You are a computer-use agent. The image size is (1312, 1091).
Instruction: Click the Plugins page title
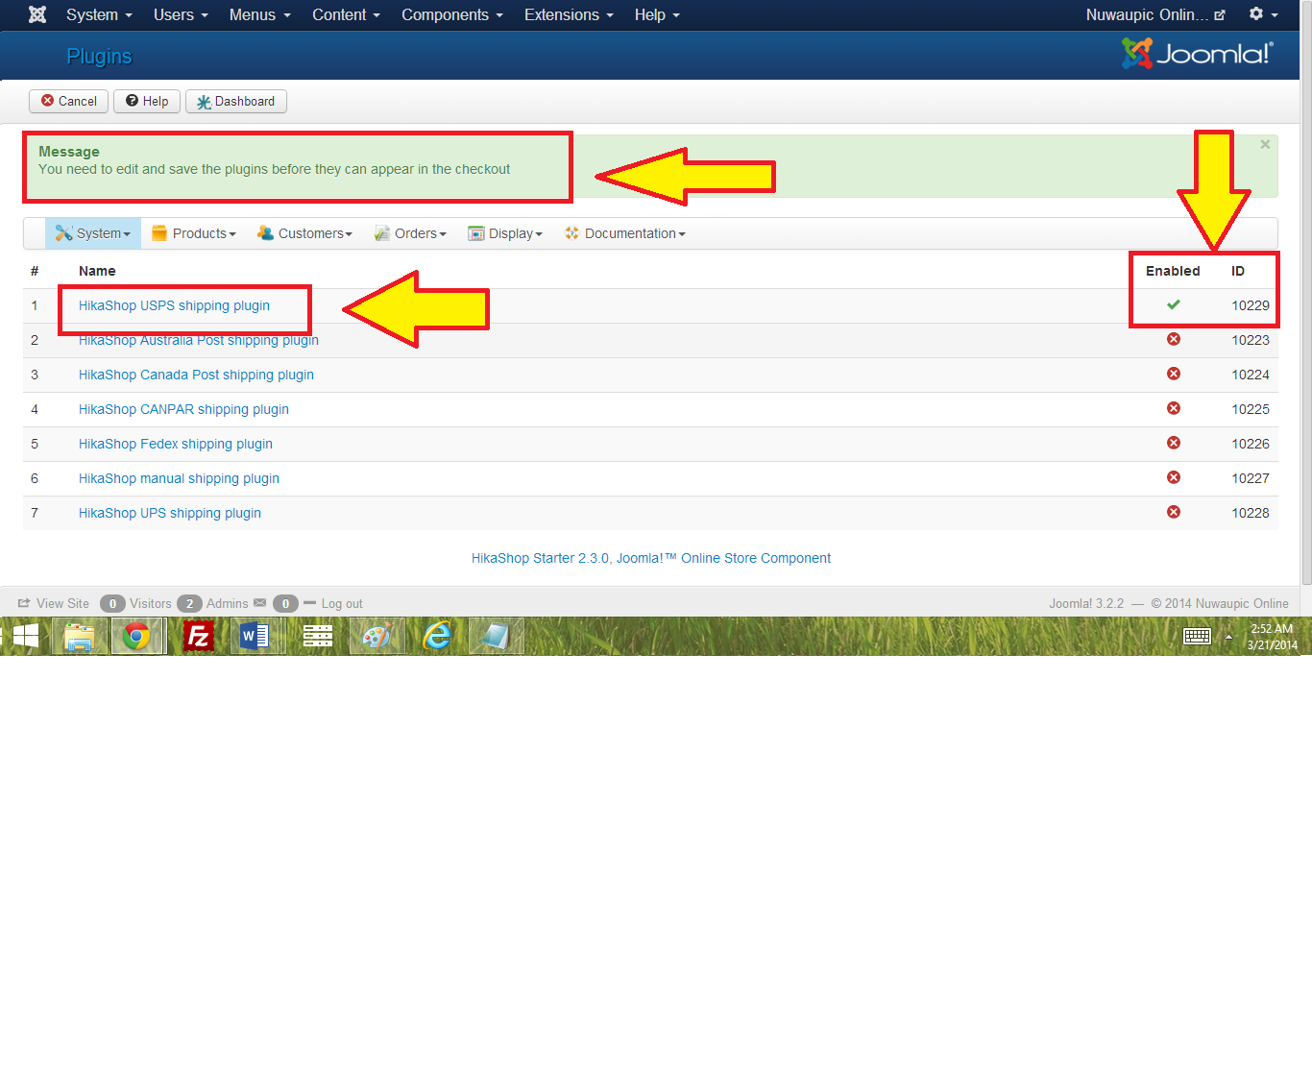tap(99, 56)
